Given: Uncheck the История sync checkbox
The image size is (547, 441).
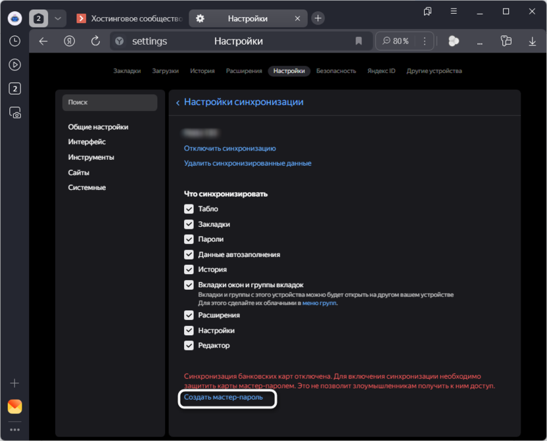Looking at the screenshot, I should pos(189,269).
